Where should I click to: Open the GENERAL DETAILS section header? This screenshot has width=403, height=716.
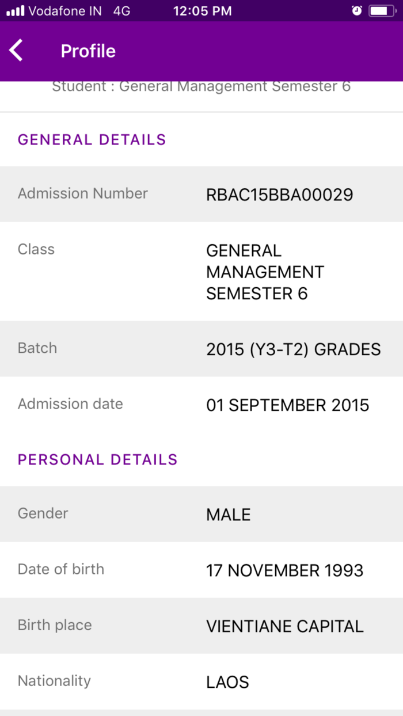[x=92, y=139]
